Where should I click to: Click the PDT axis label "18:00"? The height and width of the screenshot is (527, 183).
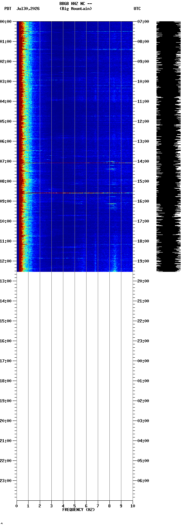click(x=6, y=381)
